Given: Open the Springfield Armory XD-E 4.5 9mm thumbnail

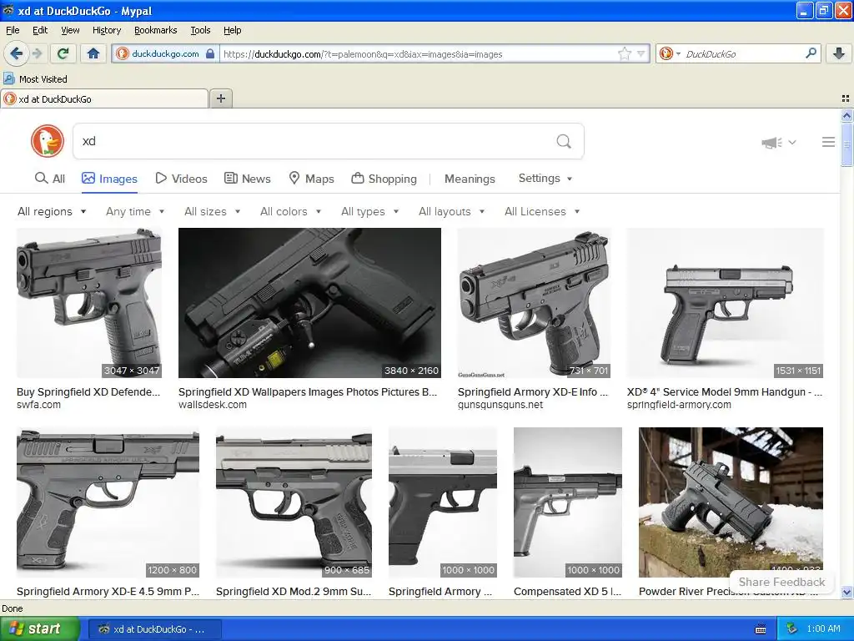Looking at the screenshot, I should (108, 502).
